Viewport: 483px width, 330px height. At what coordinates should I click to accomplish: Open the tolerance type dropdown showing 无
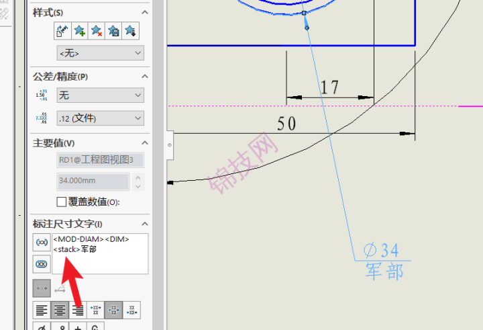tap(101, 95)
